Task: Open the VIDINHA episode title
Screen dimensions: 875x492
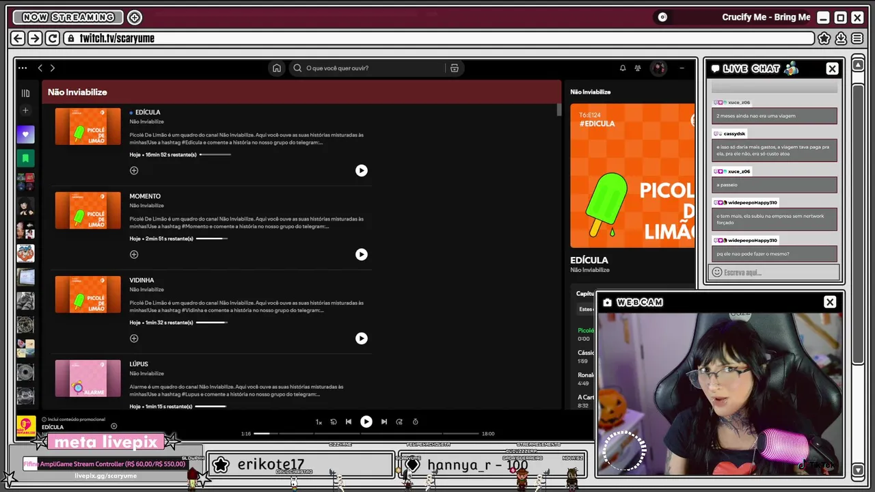Action: coord(142,280)
